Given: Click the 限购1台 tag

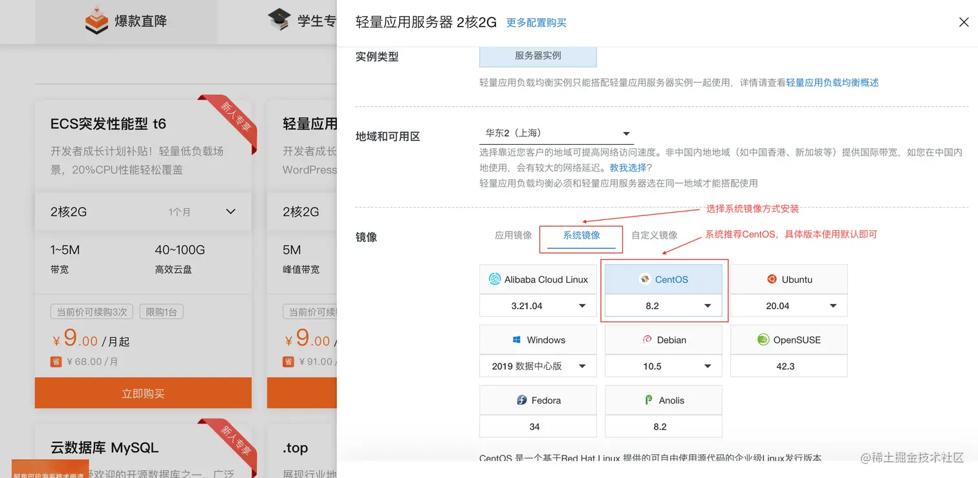Looking at the screenshot, I should [x=162, y=312].
